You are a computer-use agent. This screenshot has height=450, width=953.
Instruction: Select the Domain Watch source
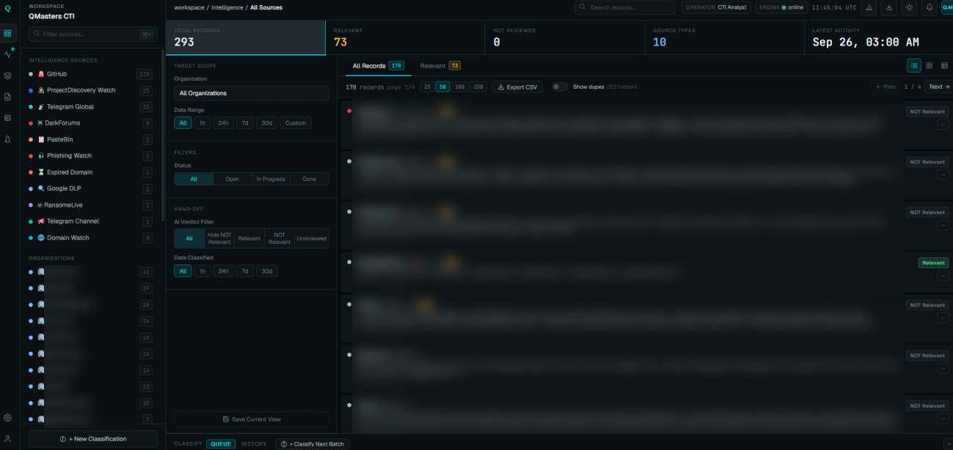pos(90,237)
